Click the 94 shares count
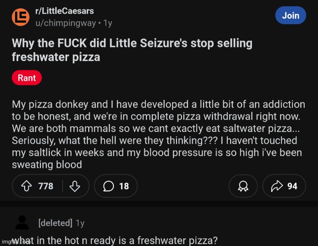The height and width of the screenshot is (246, 318). 292,186
